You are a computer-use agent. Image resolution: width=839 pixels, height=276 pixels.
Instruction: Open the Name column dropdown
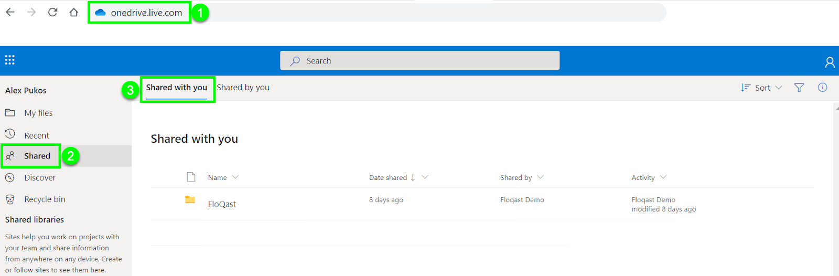point(235,177)
